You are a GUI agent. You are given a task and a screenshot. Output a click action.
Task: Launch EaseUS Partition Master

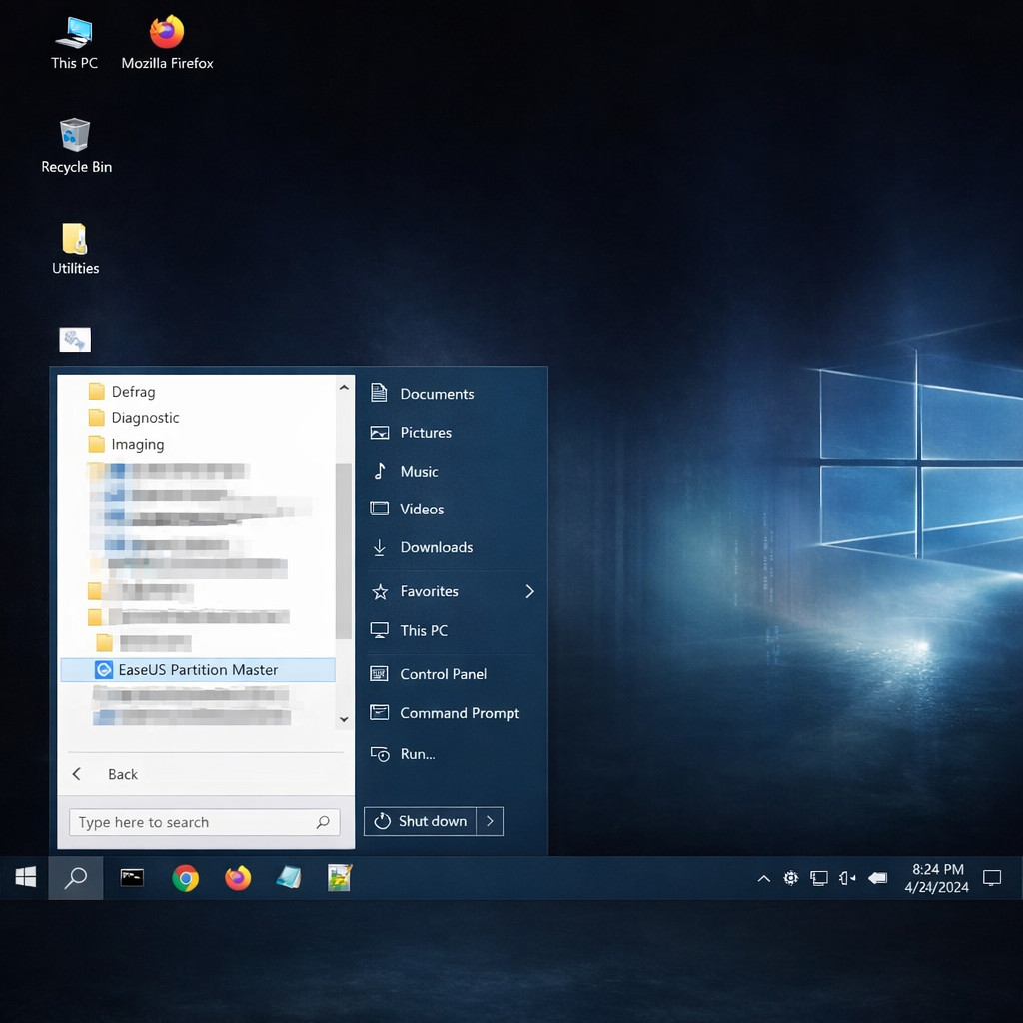197,670
